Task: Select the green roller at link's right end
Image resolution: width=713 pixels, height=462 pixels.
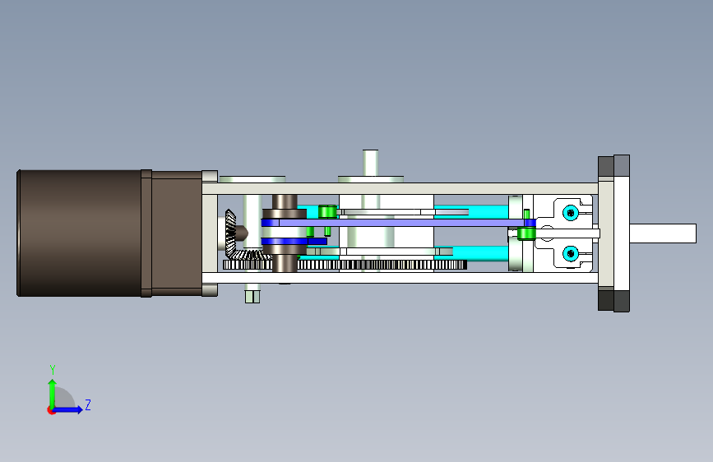Action: pos(526,233)
